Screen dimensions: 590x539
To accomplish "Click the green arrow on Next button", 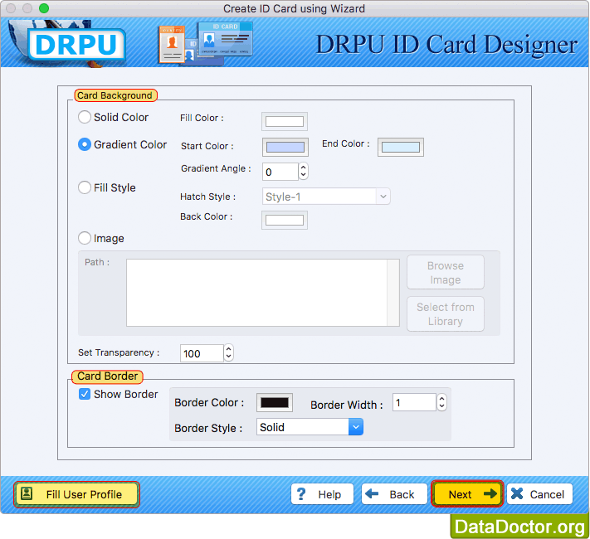I will [x=490, y=493].
